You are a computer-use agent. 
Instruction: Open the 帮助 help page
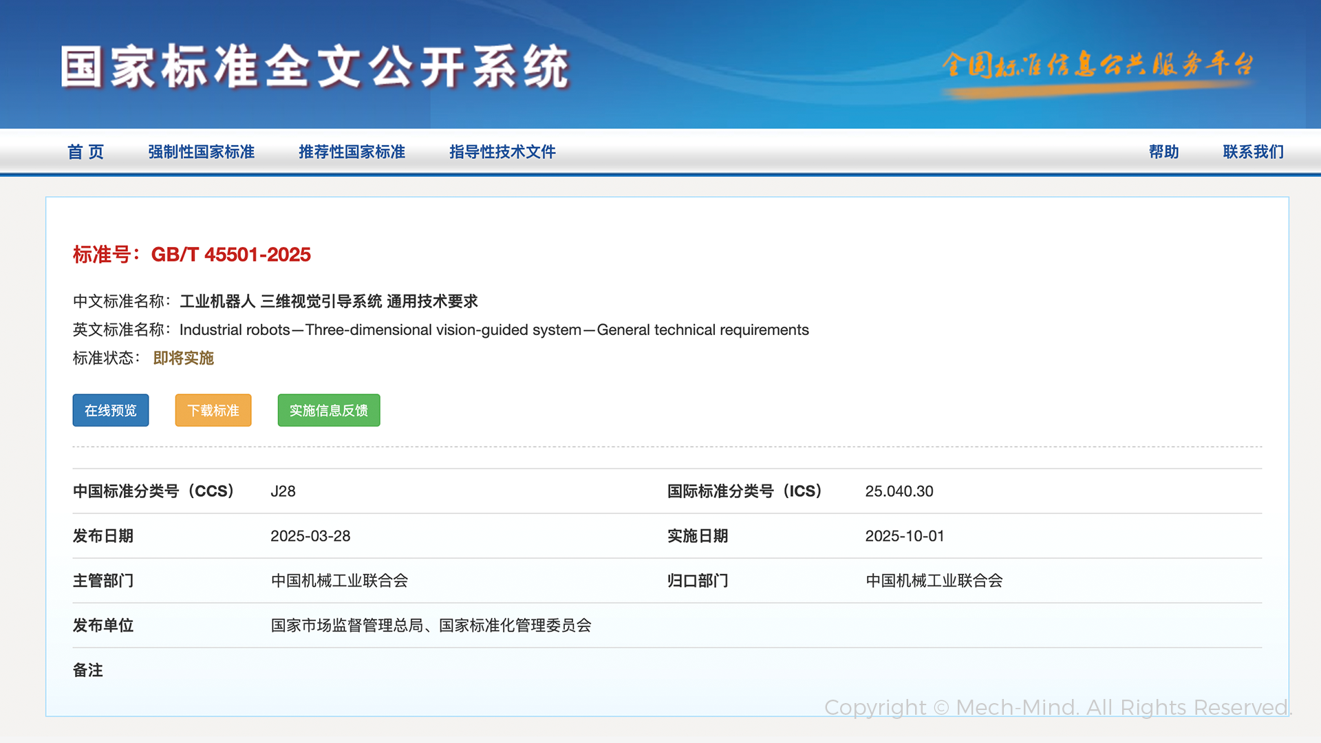pyautogui.click(x=1163, y=152)
